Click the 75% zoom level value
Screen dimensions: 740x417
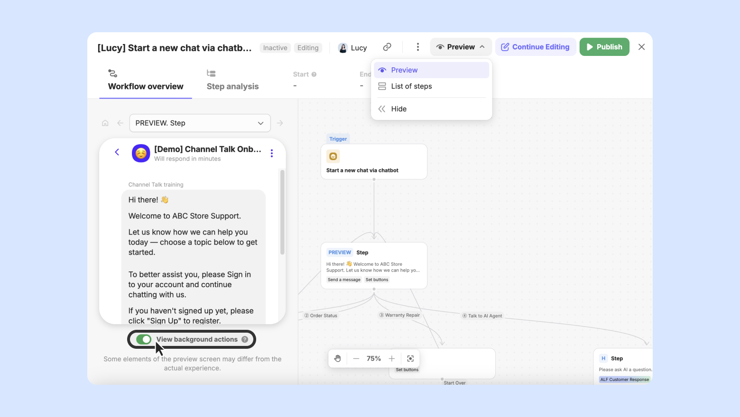coord(374,359)
